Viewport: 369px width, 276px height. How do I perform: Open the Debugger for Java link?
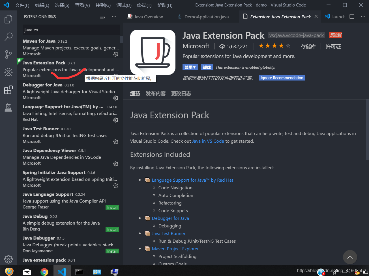(170, 218)
